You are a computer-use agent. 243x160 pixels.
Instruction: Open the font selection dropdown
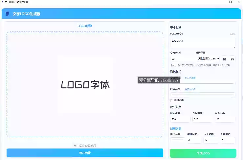point(208,59)
